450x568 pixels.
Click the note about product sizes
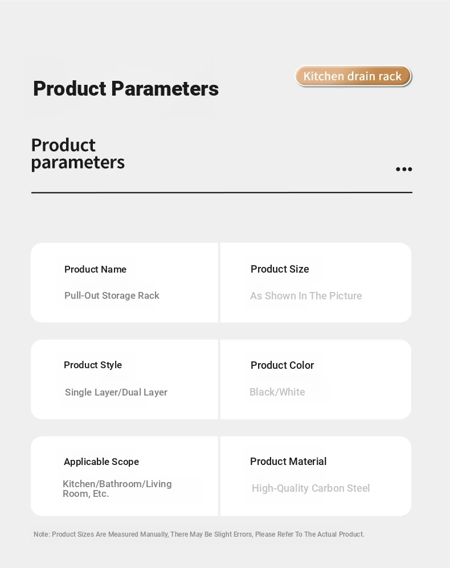[199, 534]
